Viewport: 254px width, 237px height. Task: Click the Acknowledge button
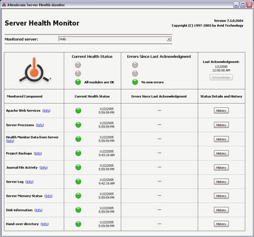pos(221,78)
